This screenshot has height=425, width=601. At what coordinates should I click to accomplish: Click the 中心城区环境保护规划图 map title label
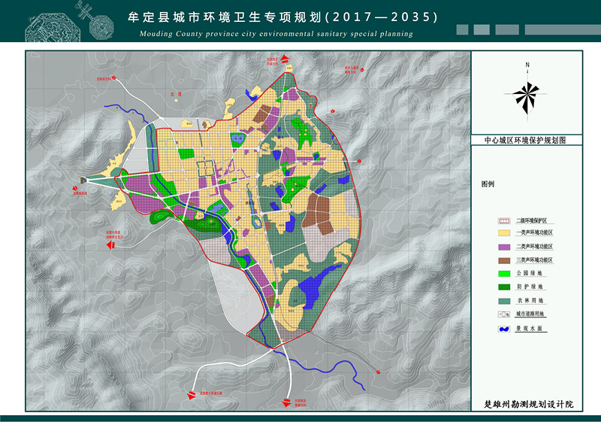[527, 141]
